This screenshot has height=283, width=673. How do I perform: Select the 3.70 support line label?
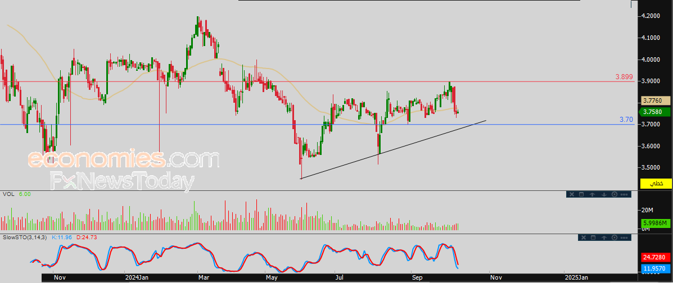[626, 120]
